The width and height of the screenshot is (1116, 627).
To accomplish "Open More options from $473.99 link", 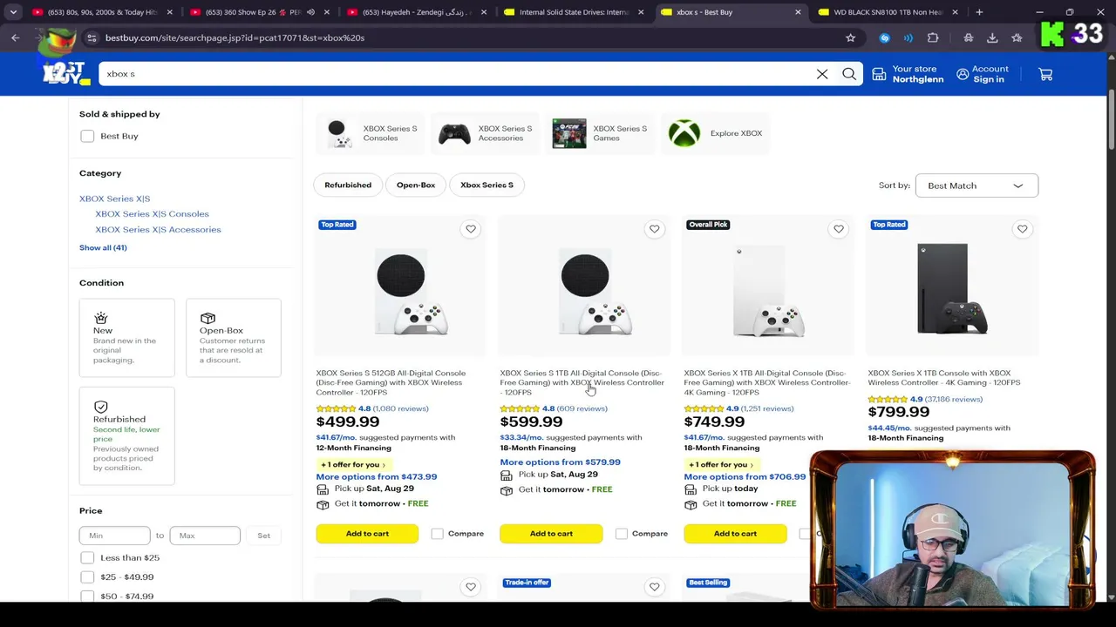I will (377, 477).
